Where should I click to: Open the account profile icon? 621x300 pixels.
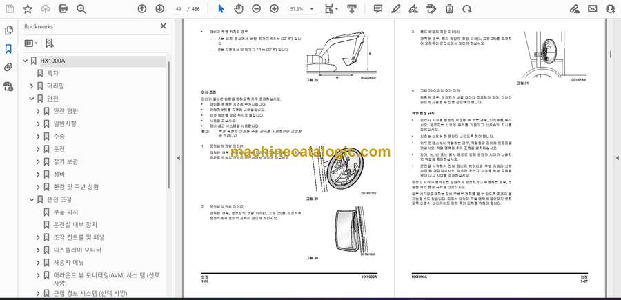coord(611,9)
